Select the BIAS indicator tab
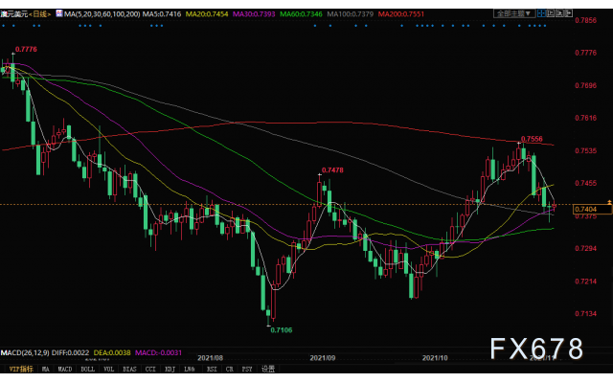613x383 pixels. click(x=129, y=369)
